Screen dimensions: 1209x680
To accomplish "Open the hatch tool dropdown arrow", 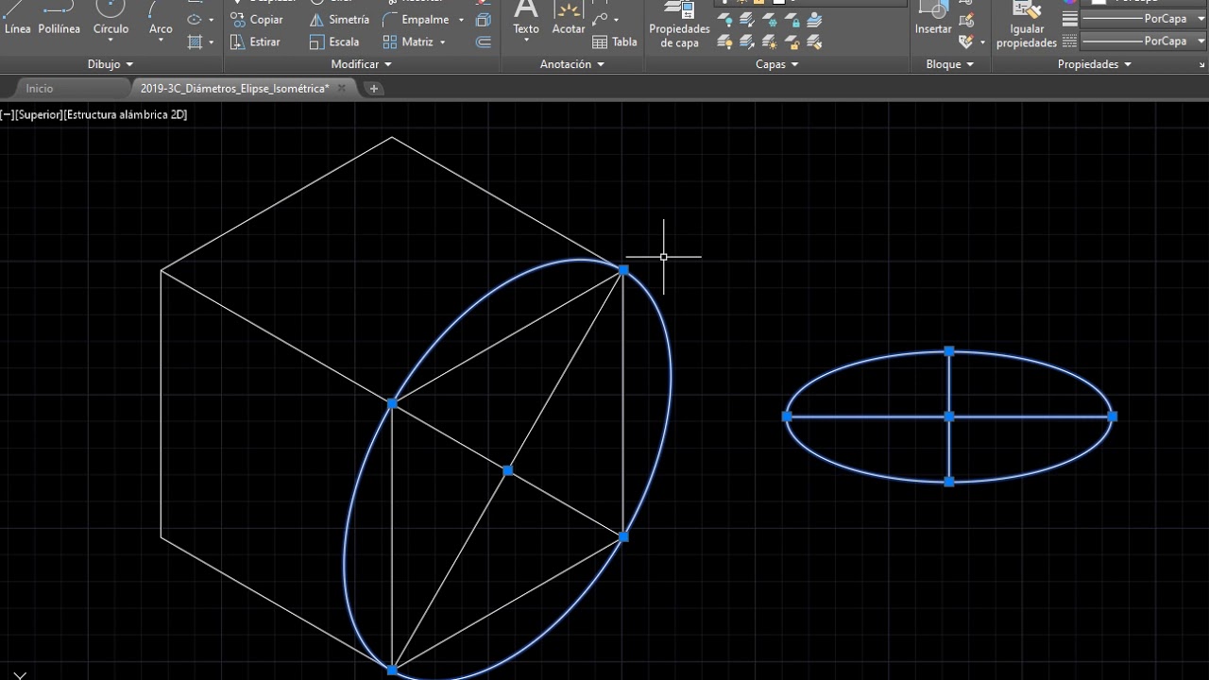I will click(211, 42).
